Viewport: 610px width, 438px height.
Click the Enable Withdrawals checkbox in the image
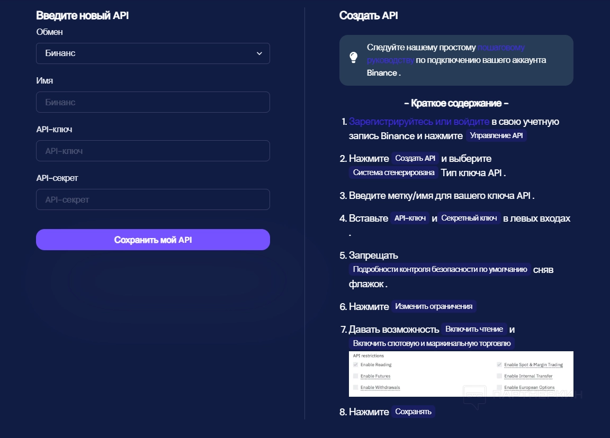(356, 387)
